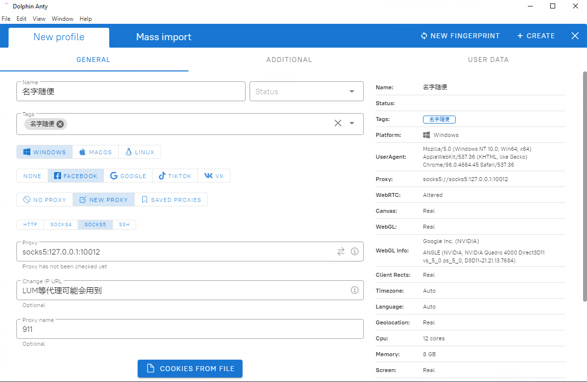The width and height of the screenshot is (587, 382).
Task: Set proxy type to HTTP
Action: pyautogui.click(x=30, y=225)
